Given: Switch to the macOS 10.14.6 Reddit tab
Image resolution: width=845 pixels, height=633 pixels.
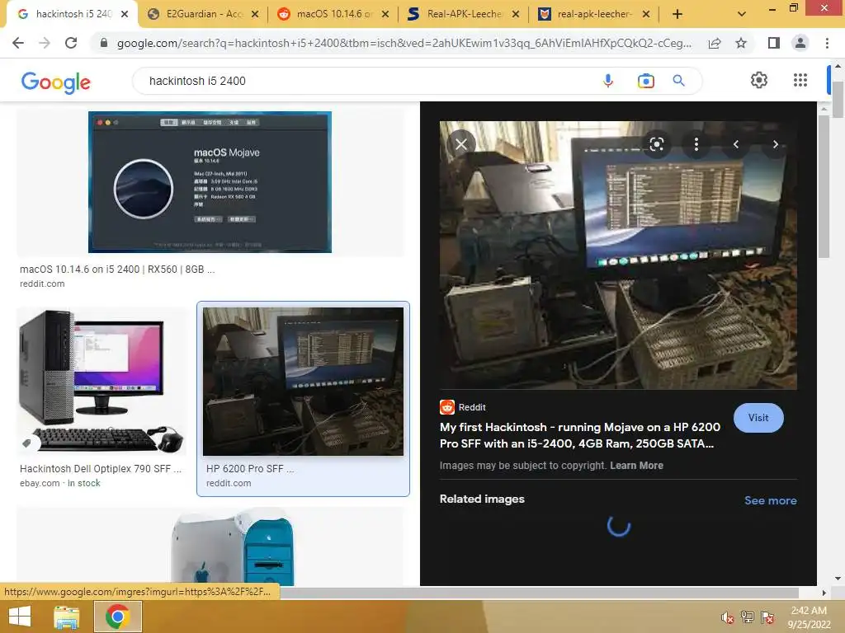Looking at the screenshot, I should (x=334, y=14).
